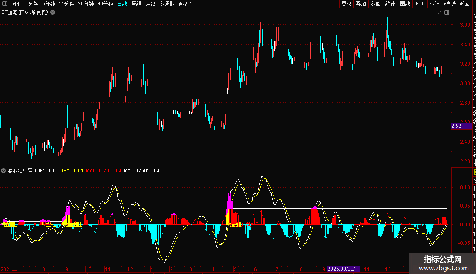
Task: Click the MACD120: 0.04 value label
Action: 104,171
